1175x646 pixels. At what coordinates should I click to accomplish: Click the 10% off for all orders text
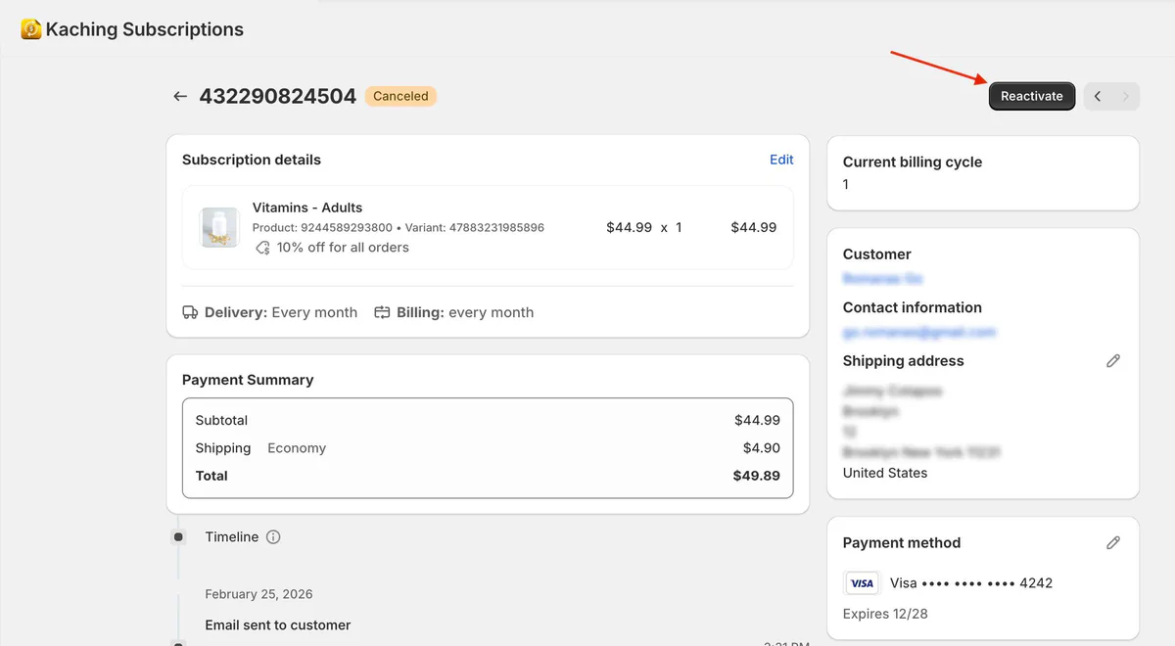point(343,248)
